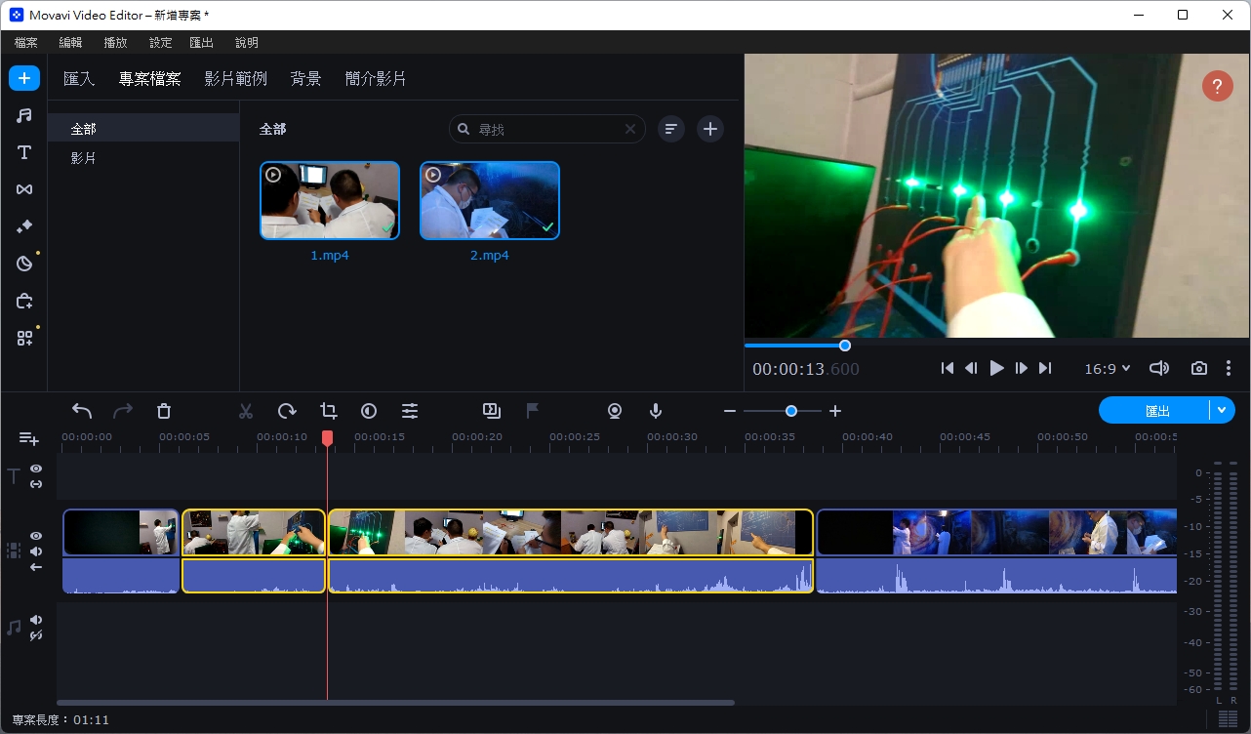
Task: Open preview more options menu
Action: (1228, 368)
